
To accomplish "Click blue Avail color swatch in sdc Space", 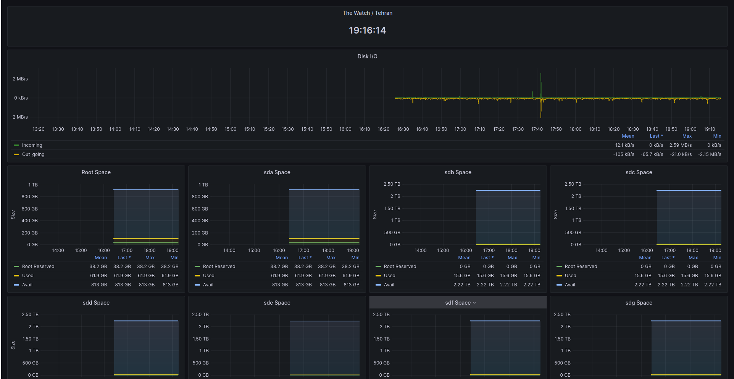I will click(x=559, y=285).
